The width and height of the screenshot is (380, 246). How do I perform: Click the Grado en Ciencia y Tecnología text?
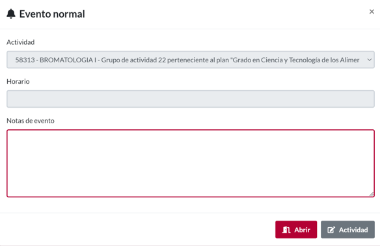pos(276,60)
